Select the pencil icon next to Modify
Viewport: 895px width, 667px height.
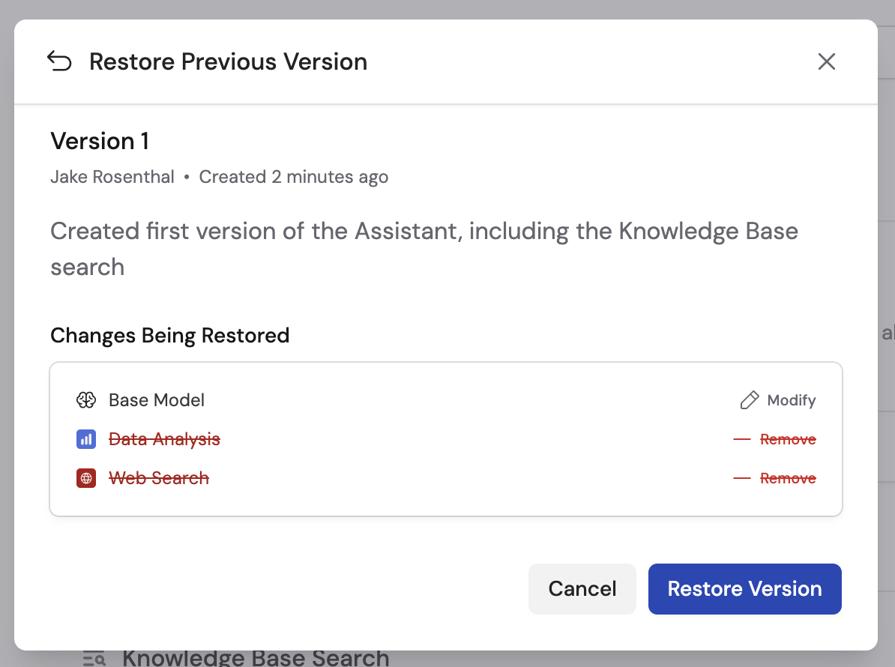(x=748, y=400)
